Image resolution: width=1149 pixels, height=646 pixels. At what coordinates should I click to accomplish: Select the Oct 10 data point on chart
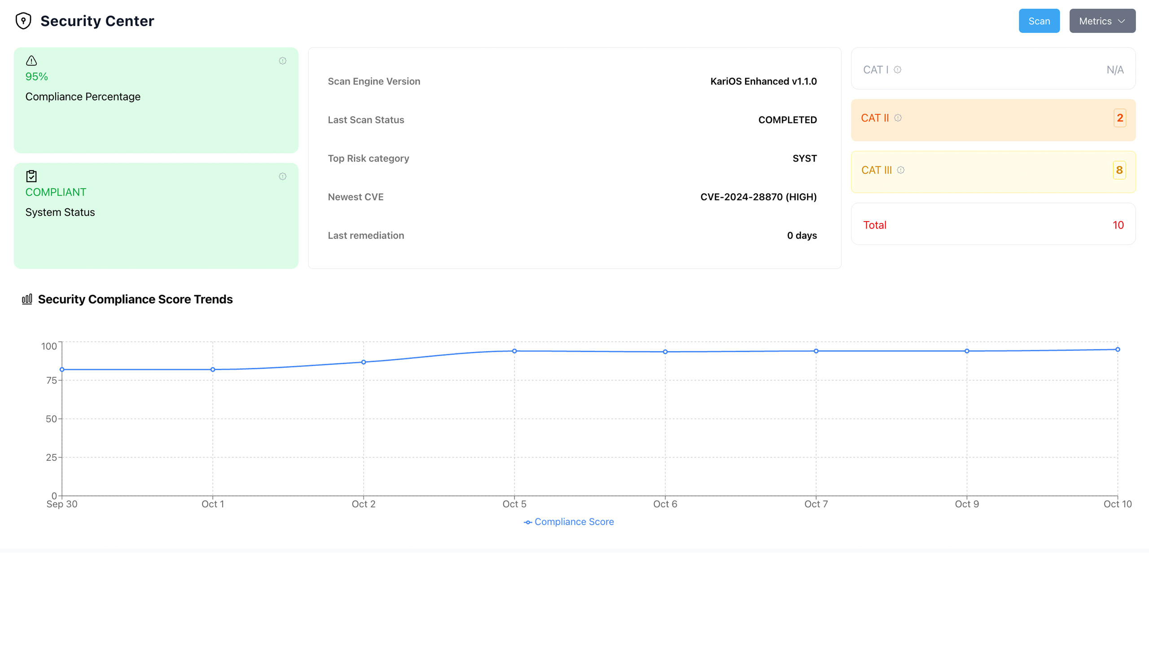coord(1118,349)
